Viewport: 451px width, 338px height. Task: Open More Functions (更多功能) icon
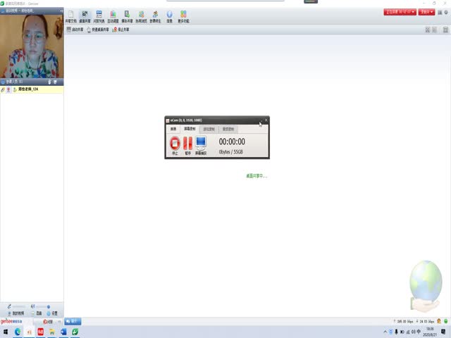(183, 16)
